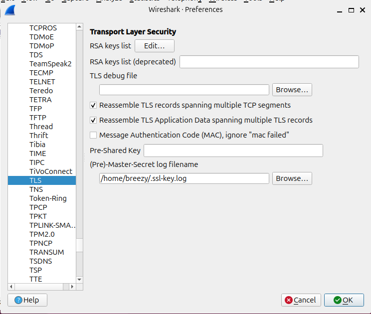The width and height of the screenshot is (371, 314).
Task: Click the Wireshark shark fin icon
Action: (10, 10)
